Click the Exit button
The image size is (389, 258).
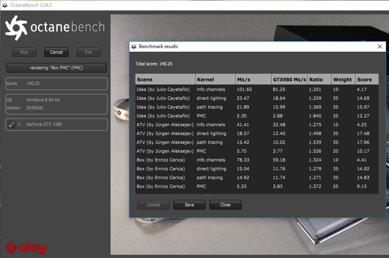88,52
